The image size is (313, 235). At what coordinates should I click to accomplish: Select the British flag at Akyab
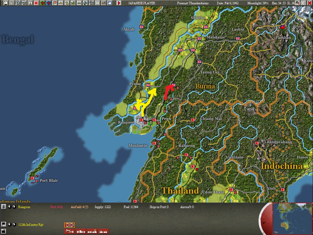click(142, 27)
